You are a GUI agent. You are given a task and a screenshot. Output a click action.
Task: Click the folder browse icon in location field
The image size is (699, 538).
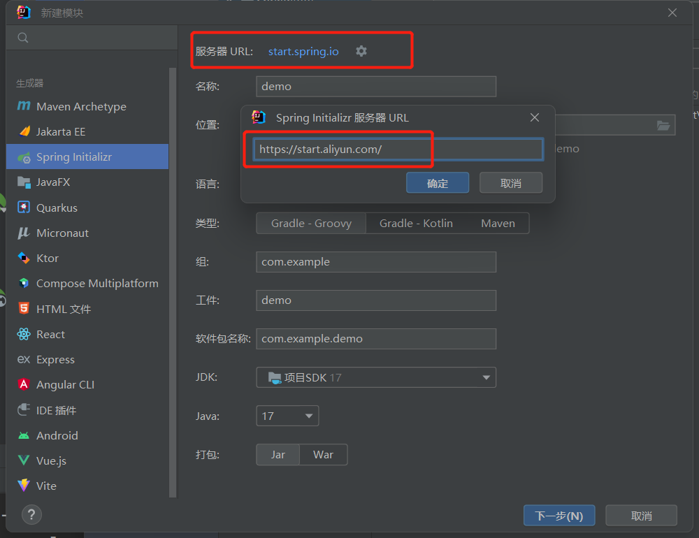663,125
